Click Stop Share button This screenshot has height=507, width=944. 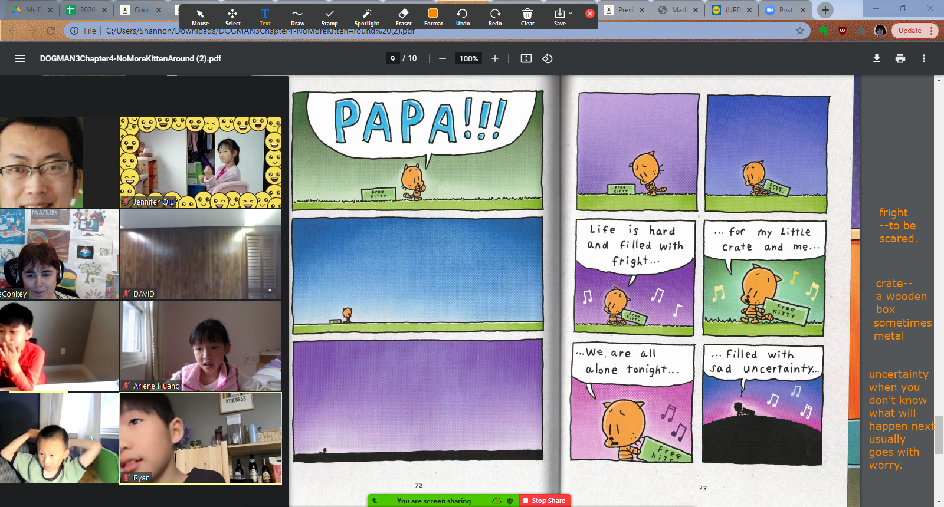[545, 501]
